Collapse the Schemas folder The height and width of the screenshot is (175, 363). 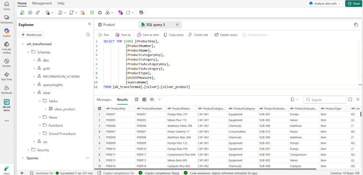point(28,52)
